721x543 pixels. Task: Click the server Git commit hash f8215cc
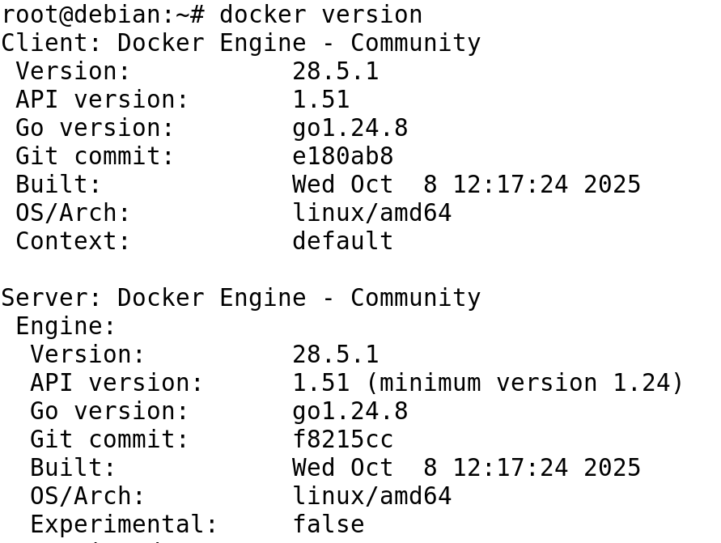click(x=342, y=439)
